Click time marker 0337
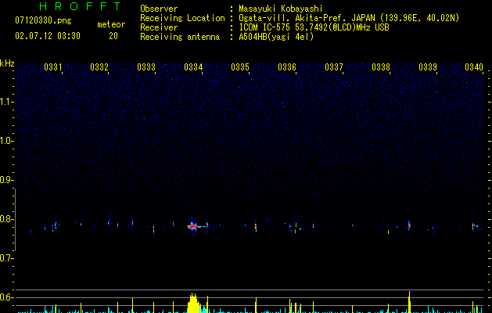The image size is (492, 313). pyautogui.click(x=334, y=67)
